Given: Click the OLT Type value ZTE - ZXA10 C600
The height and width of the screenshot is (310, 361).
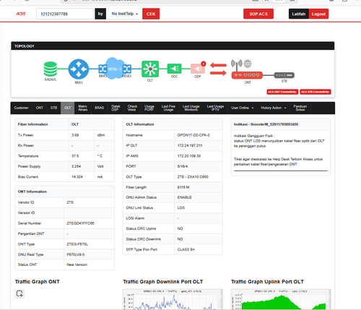Looking at the screenshot, I should click(193, 177).
